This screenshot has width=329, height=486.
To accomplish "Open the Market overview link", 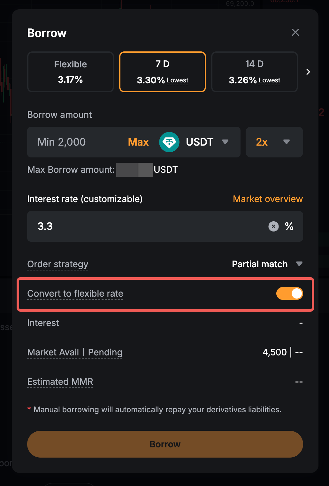I will 268,199.
